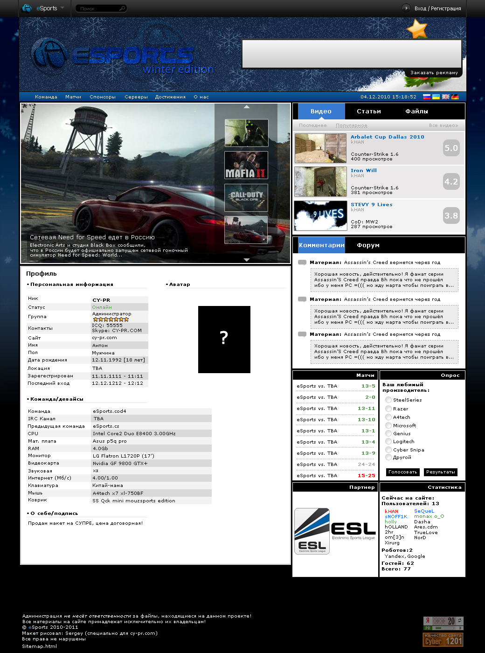Click the administrator star rating row
Viewport: 485px width, 653px height.
111,320
